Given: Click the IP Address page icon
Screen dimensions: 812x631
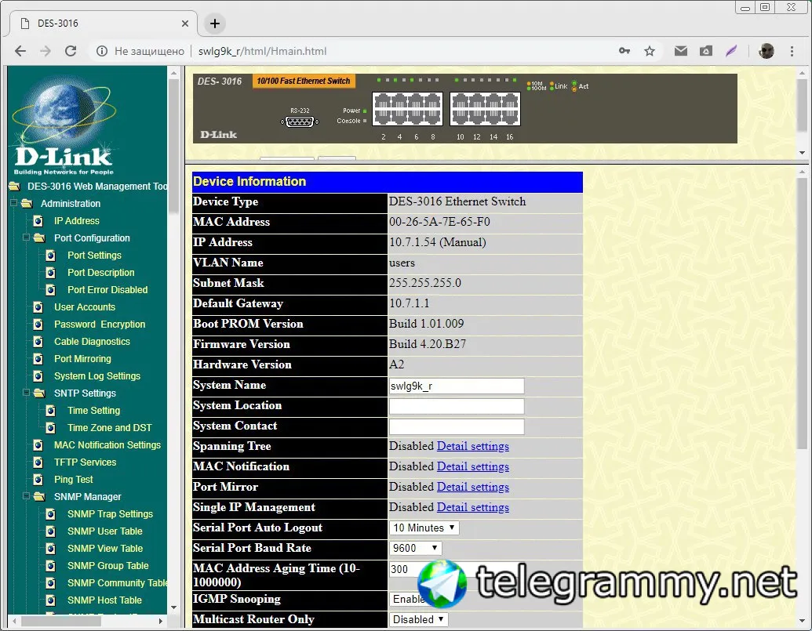Looking at the screenshot, I should [x=38, y=221].
